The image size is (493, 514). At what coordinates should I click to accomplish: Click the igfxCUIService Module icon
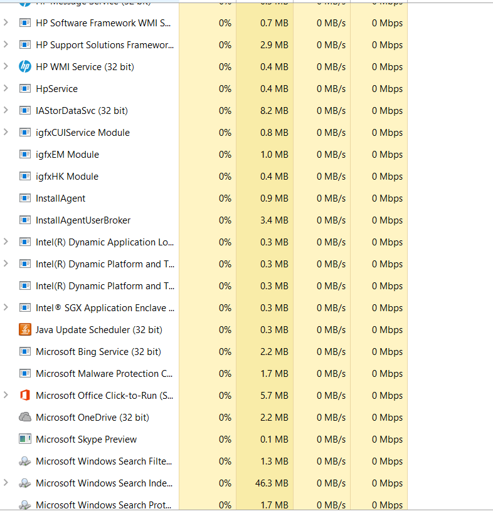[x=25, y=133]
